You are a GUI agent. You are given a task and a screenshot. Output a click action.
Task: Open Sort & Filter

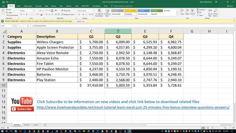(210, 13)
